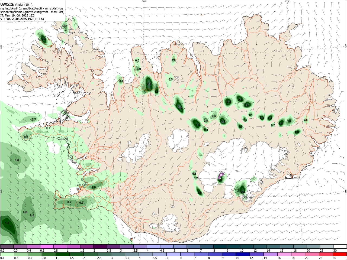Click the pale grey 25–30 swatch on upper scale
Viewport: 347px width, 260px height.
327,246
